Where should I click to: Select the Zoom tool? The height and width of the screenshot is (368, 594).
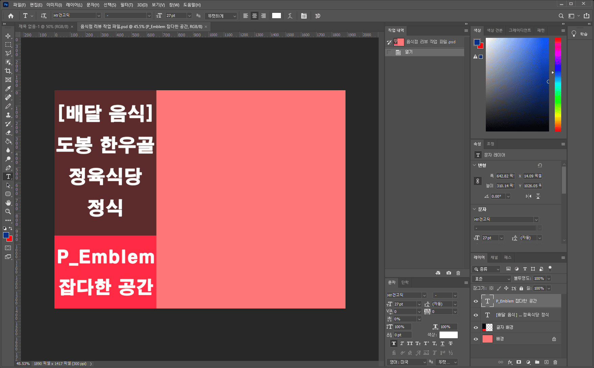(8, 212)
